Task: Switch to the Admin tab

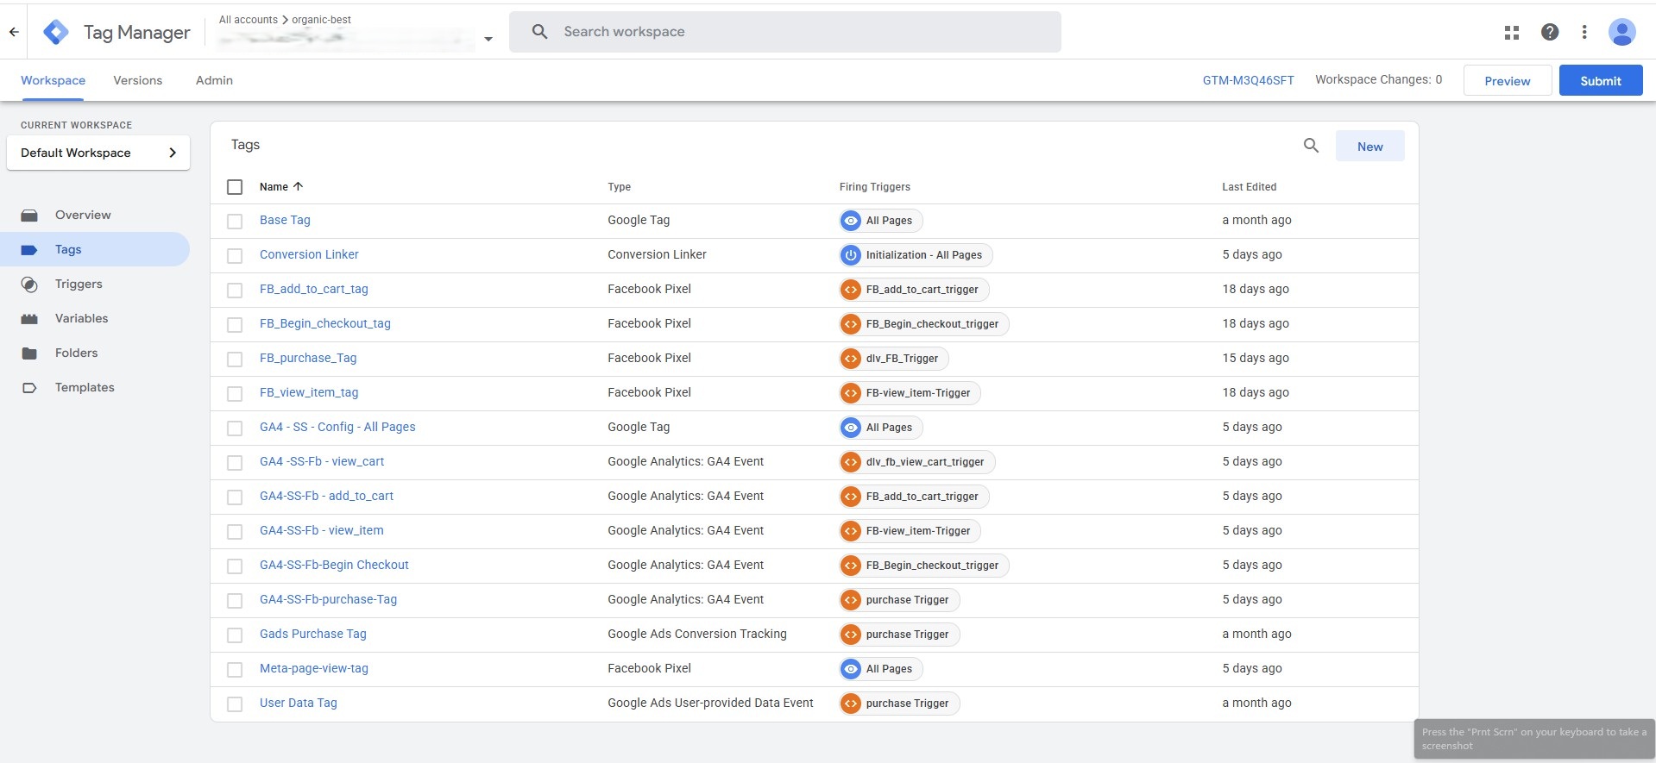Action: pos(214,80)
